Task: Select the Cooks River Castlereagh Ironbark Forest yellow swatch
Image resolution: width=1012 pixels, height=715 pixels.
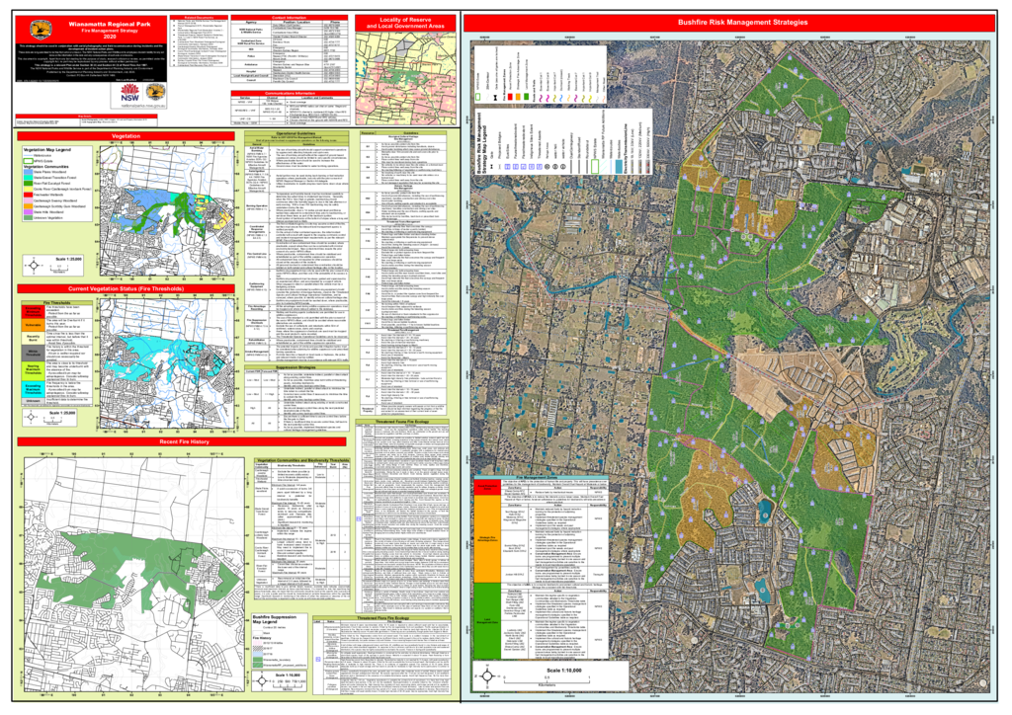Action: (x=29, y=189)
